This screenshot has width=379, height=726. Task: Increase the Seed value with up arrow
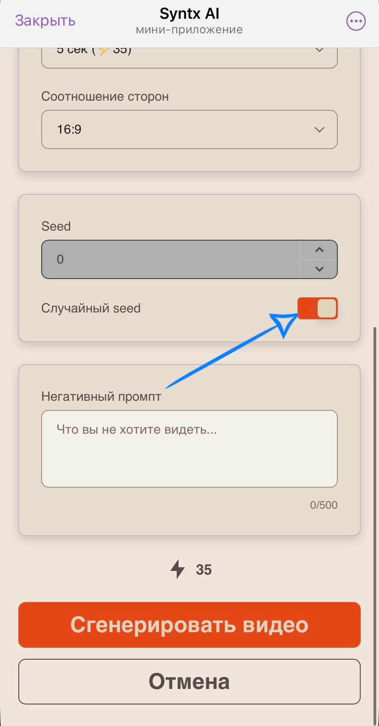[319, 250]
